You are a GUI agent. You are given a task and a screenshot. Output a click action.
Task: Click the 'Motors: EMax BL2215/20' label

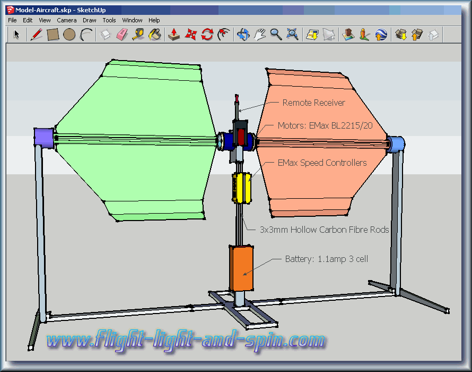point(325,125)
